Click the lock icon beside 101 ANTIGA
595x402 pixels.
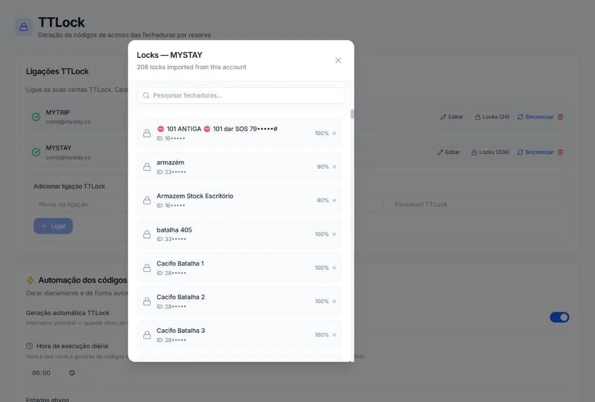[x=147, y=133]
